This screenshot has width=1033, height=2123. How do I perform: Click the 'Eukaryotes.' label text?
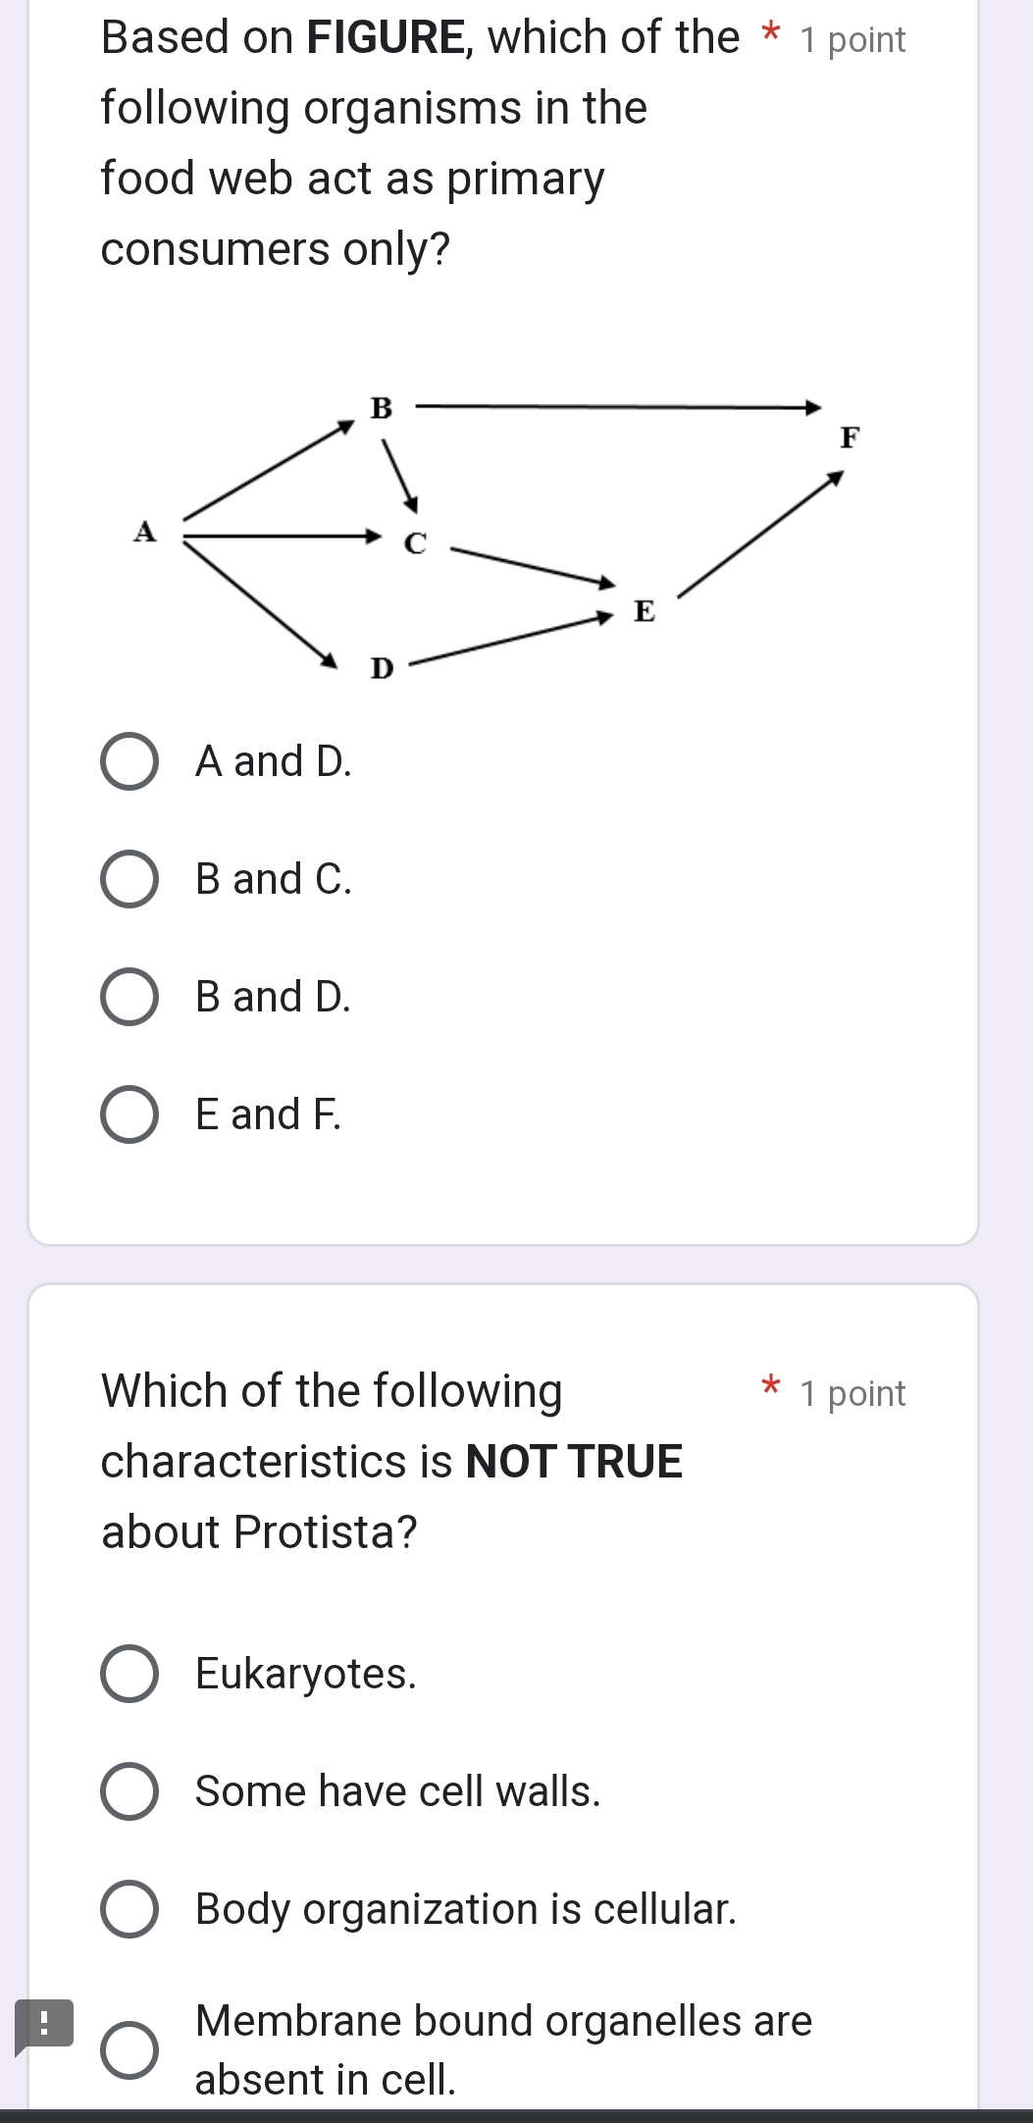click(306, 1674)
